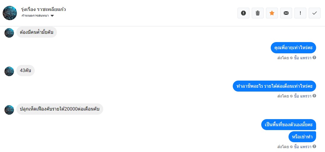The width and height of the screenshot is (325, 152).
Task: Click the avatar beside the ปลูกเห็ดเฟือง message
Action: tap(9, 110)
